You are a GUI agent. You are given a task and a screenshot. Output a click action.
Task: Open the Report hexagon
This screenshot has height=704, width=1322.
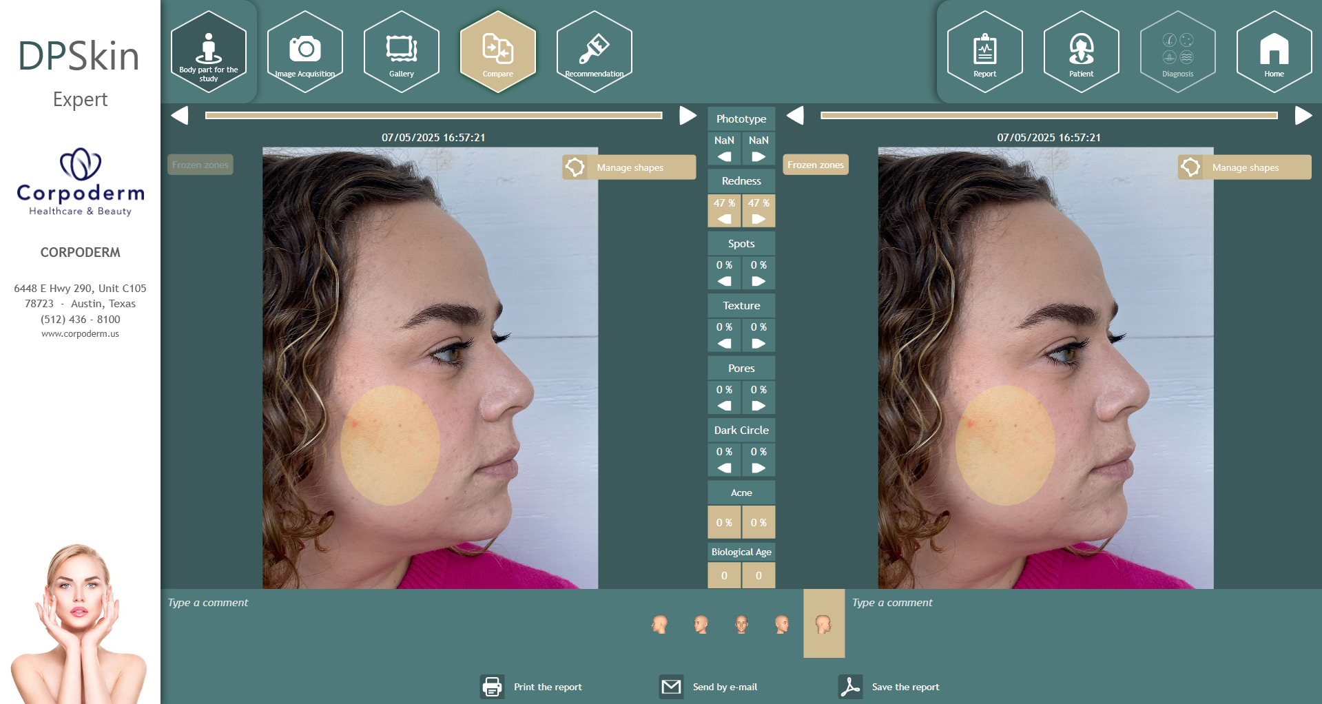(x=985, y=52)
